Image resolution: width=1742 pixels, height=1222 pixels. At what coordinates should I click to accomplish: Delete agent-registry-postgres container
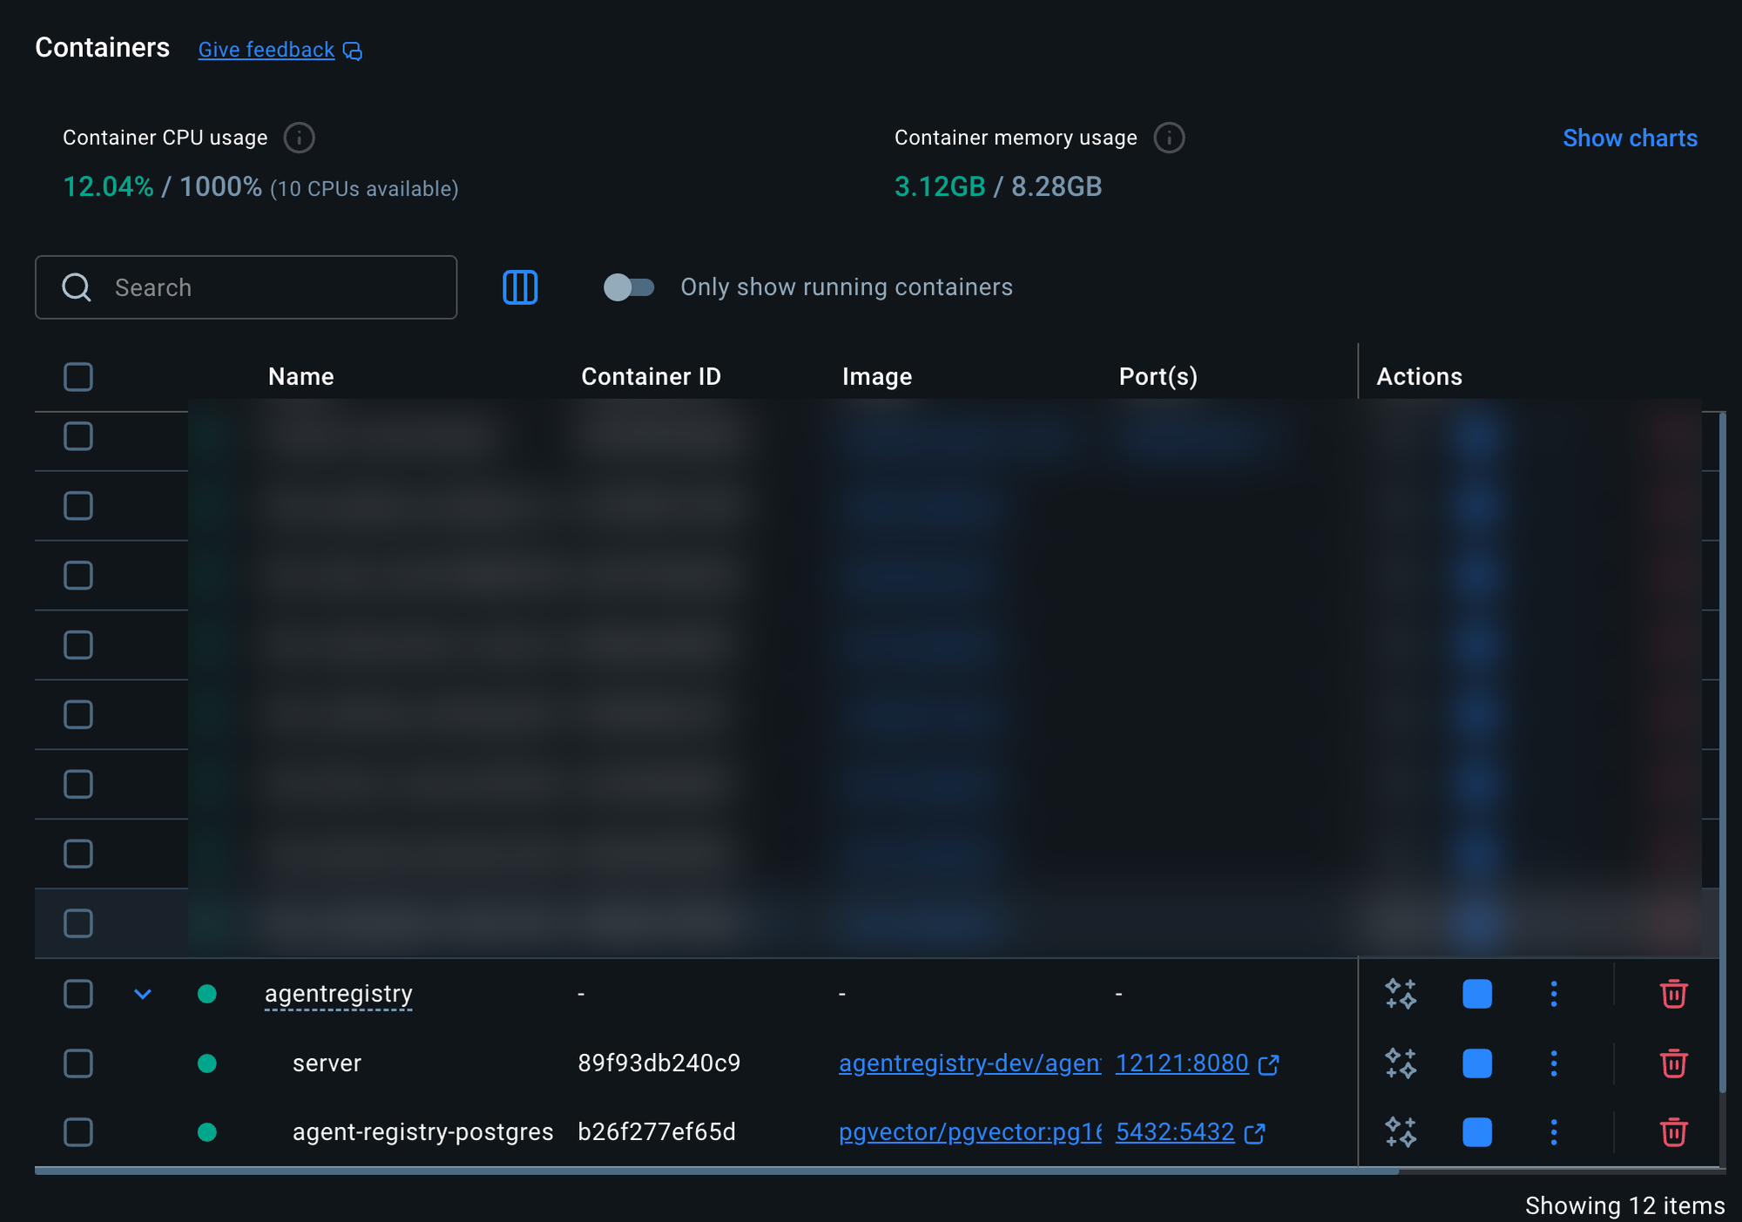click(x=1673, y=1132)
